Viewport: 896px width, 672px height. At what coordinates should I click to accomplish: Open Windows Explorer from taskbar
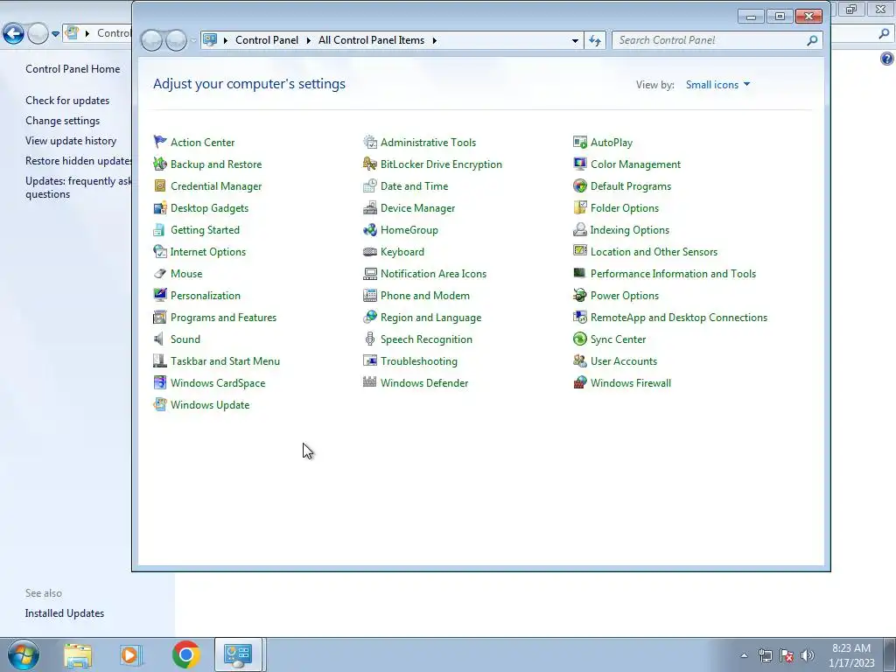tap(78, 654)
